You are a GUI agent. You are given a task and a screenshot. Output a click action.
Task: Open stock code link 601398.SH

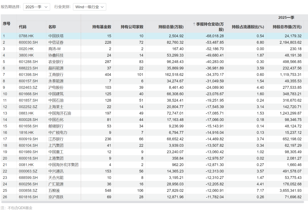(28, 74)
